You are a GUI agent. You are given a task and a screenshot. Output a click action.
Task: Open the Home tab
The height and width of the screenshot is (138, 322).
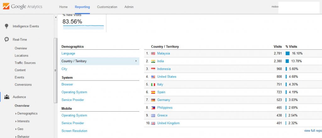63,7
